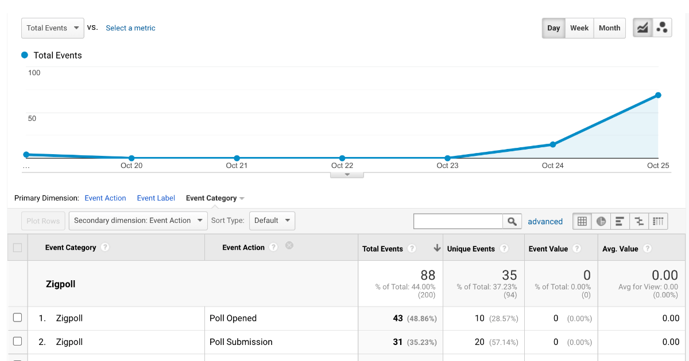The height and width of the screenshot is (361, 689).
Task: Switch to line chart view icon
Action: [642, 28]
